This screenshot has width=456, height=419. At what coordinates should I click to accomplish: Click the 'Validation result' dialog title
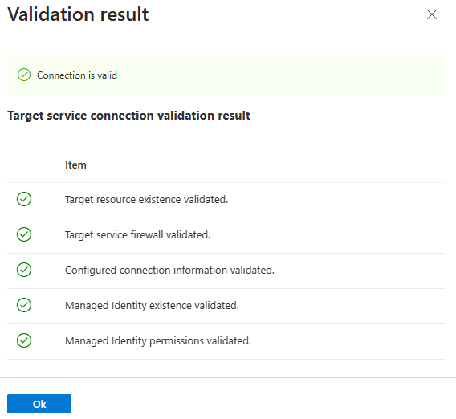(78, 14)
